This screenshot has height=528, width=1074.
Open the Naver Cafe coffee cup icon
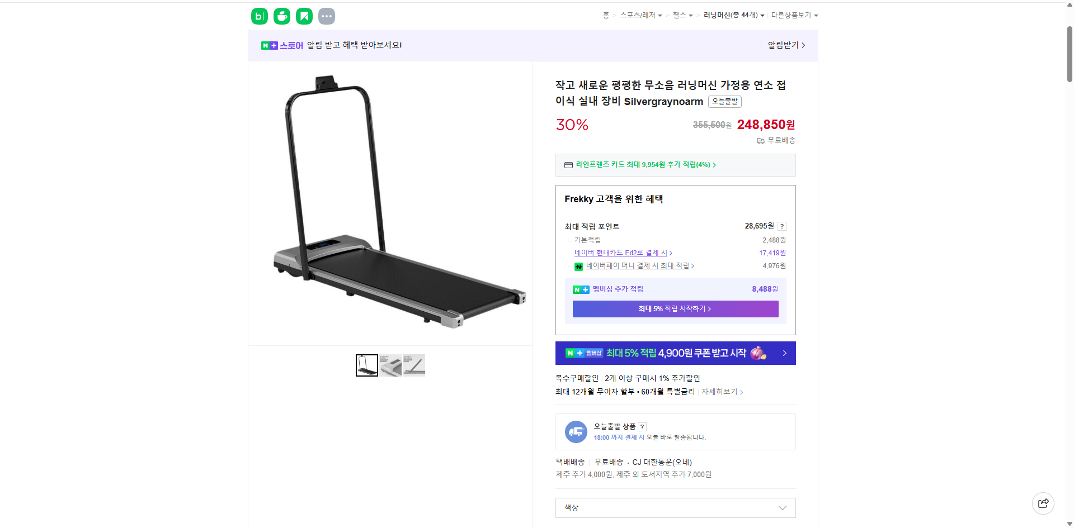pos(281,16)
